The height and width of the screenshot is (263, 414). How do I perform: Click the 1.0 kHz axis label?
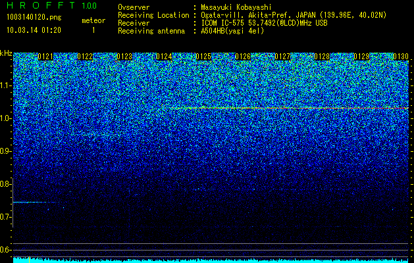coord(5,119)
